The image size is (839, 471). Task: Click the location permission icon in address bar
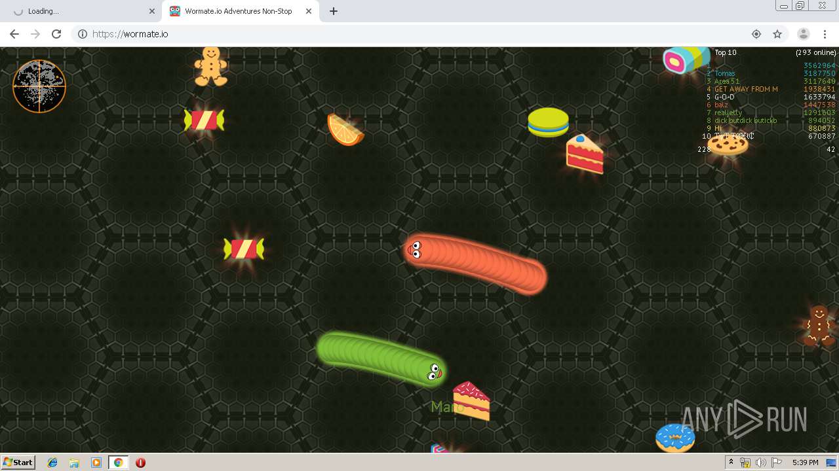(x=756, y=34)
